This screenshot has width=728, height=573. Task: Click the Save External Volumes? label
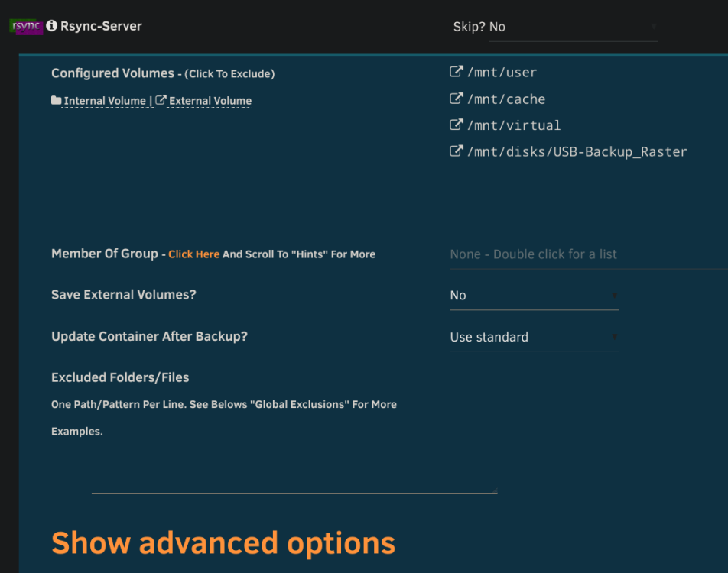click(x=124, y=295)
